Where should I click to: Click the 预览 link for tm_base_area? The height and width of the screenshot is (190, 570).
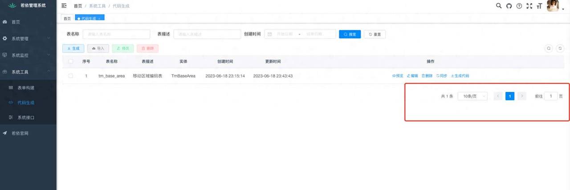point(398,76)
